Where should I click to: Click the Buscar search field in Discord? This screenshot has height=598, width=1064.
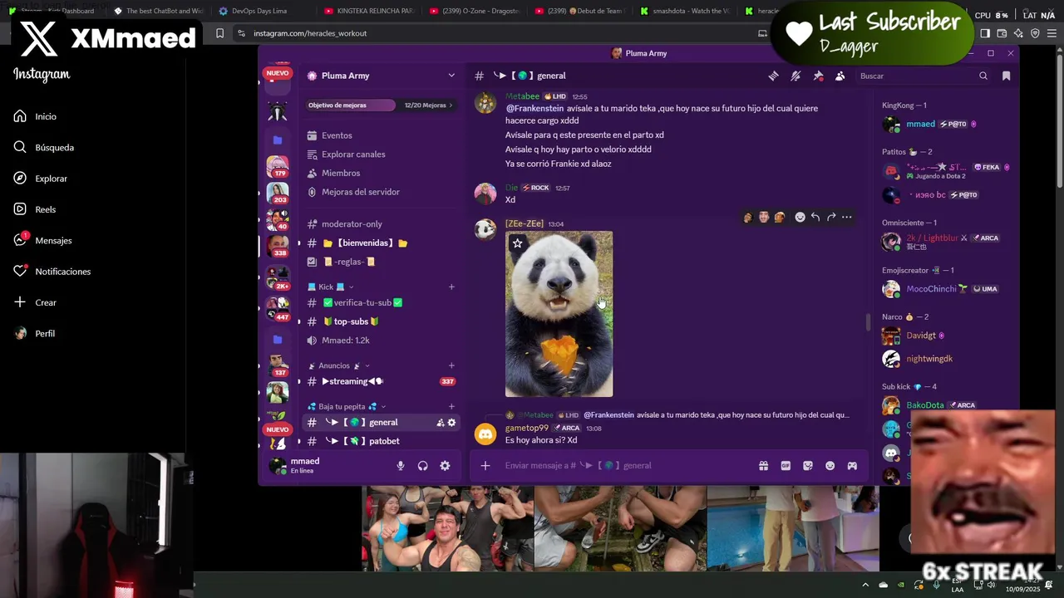tap(923, 76)
